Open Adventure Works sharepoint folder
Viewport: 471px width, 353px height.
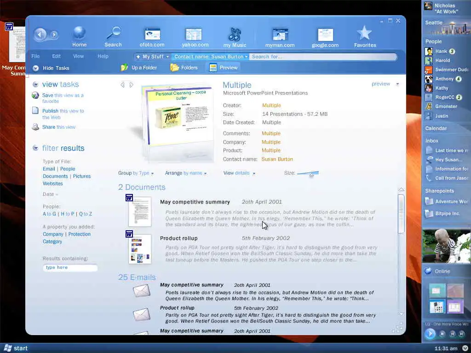tap(447, 201)
